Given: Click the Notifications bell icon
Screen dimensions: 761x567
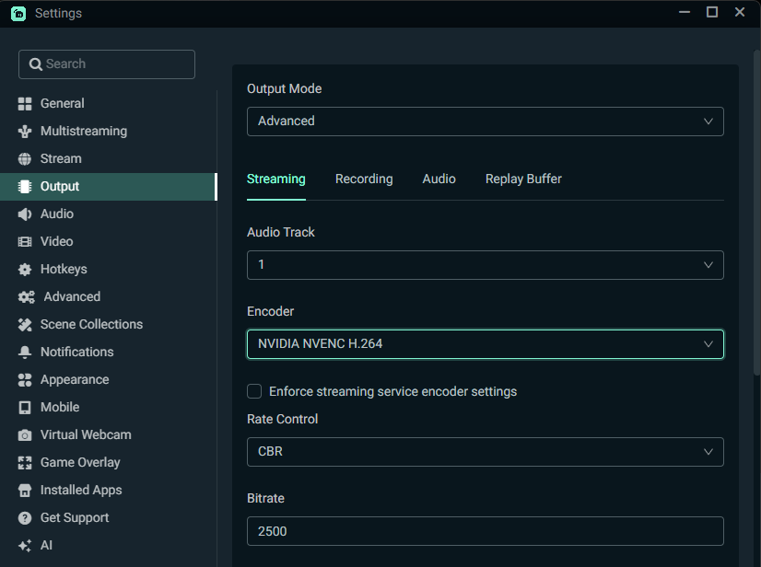Looking at the screenshot, I should (25, 353).
